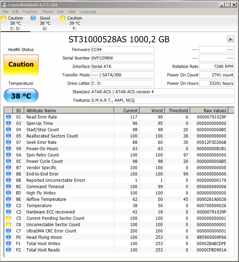Open the File menu
This screenshot has width=239, height=262.
coord(5,12)
